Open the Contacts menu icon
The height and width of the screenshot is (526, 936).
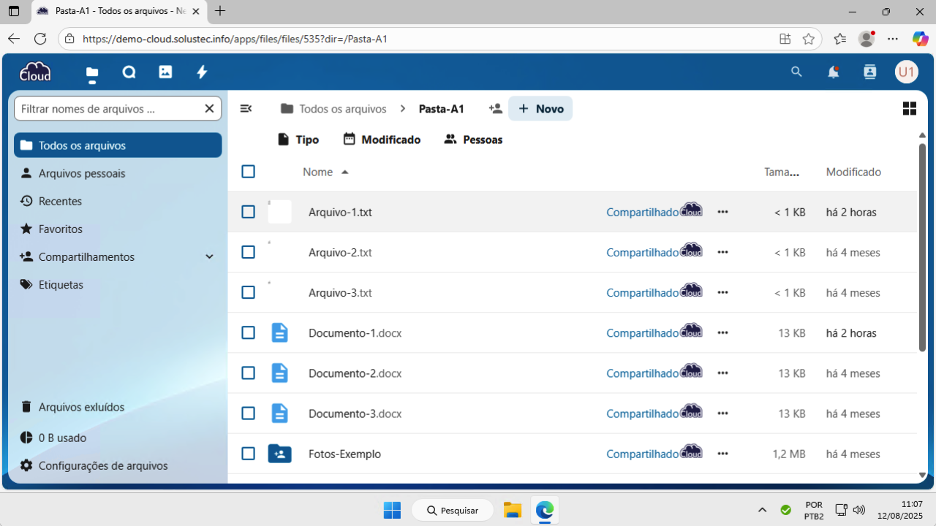[869, 72]
